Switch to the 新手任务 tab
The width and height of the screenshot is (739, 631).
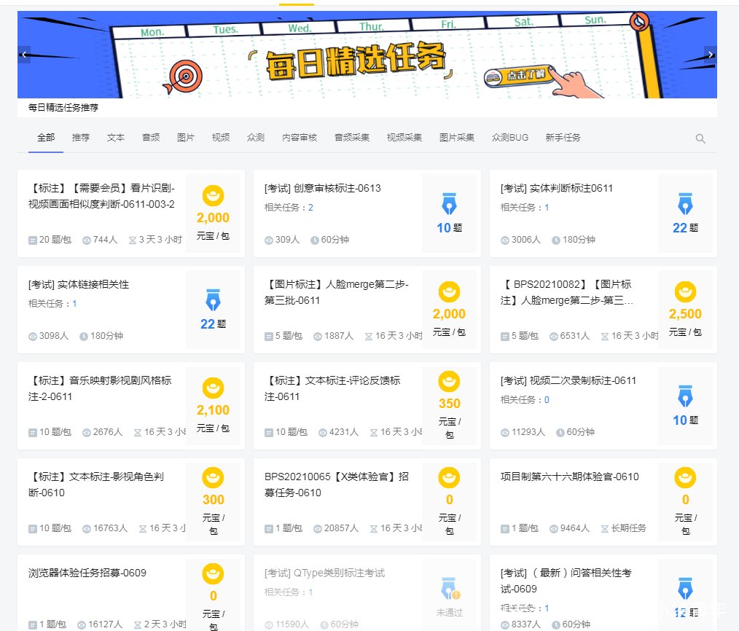point(564,137)
